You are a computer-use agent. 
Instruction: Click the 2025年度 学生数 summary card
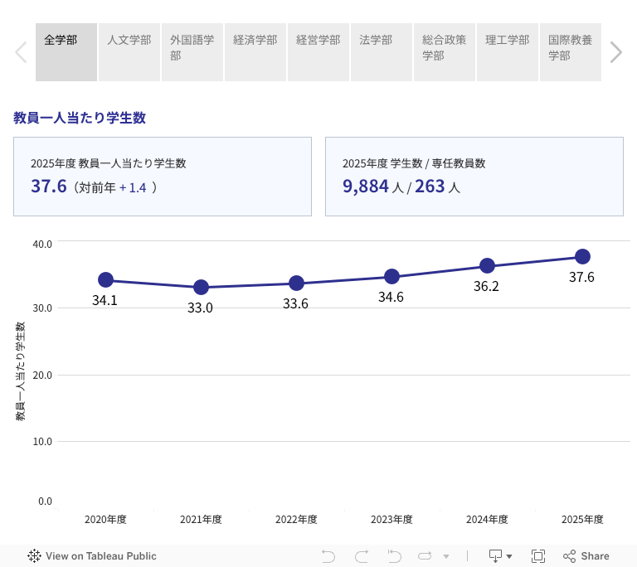(474, 177)
